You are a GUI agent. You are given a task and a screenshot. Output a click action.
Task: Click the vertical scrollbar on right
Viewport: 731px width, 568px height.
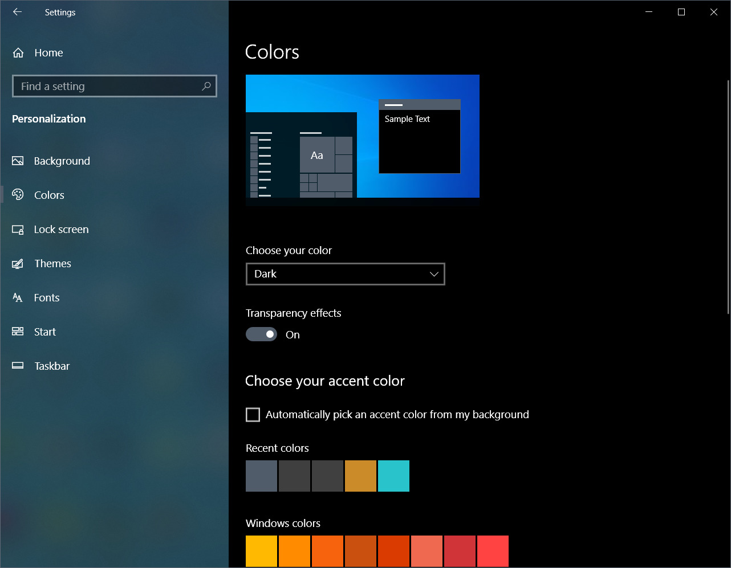728,197
